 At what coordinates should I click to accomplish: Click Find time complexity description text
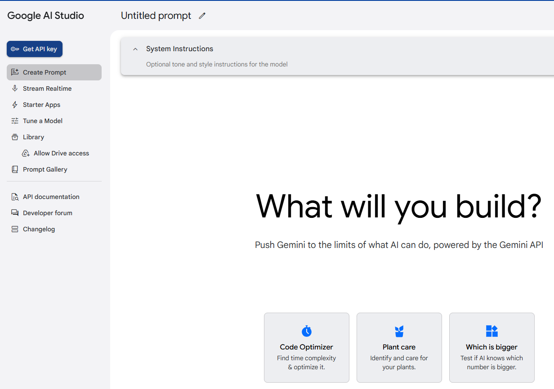307,362
